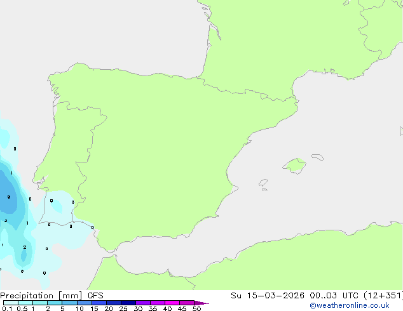The width and height of the screenshot is (403, 311).
Task: Select legend swatch between 20 and 25
Action: click(x=114, y=303)
